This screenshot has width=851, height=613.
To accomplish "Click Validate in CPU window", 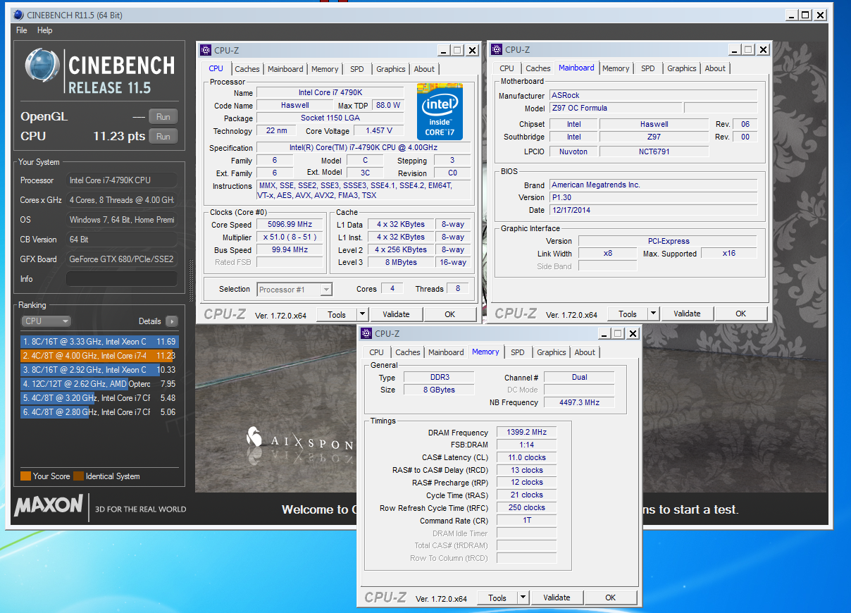I will 396,314.
